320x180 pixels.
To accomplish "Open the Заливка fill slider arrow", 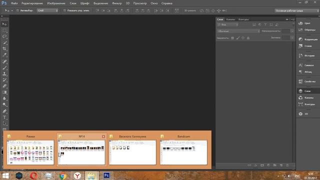I will pos(292,38).
